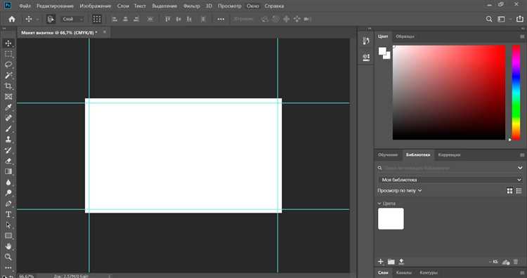The image size is (527, 278).
Task: Select the Gradient tool
Action: (8, 171)
